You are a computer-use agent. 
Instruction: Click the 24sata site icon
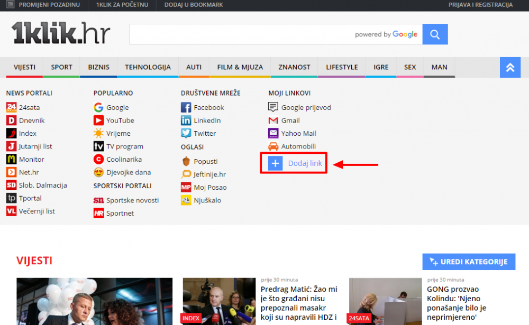coord(11,107)
